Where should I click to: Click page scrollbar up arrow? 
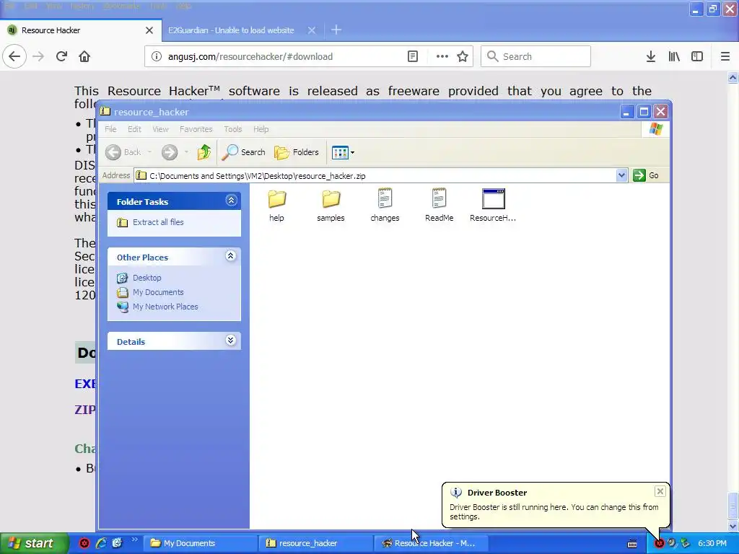click(733, 77)
